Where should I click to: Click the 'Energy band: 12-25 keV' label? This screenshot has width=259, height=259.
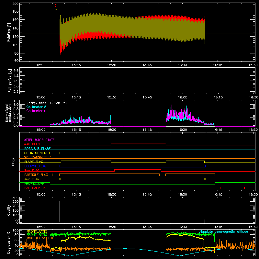[47, 103]
